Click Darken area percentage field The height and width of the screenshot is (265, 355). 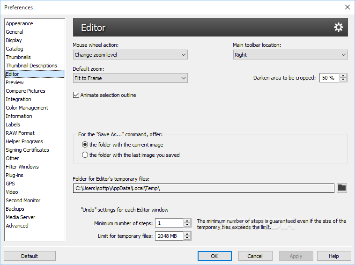coord(329,78)
